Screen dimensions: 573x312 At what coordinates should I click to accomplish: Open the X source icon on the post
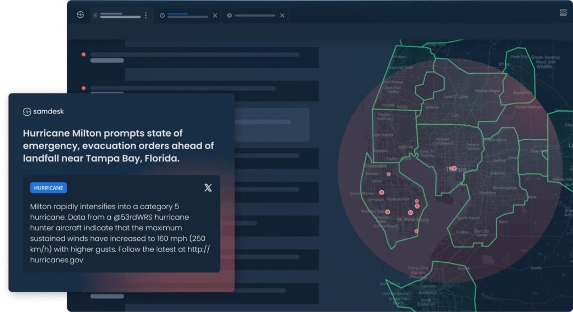pos(208,188)
